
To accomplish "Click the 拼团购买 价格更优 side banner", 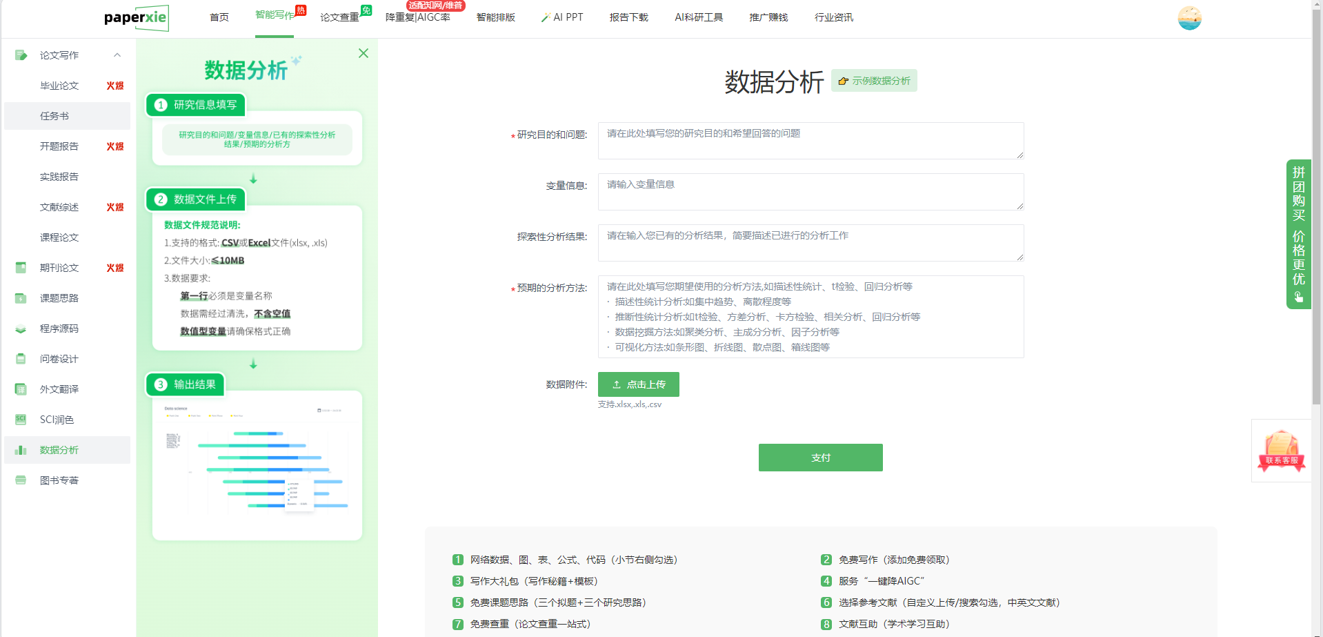I will click(1298, 235).
